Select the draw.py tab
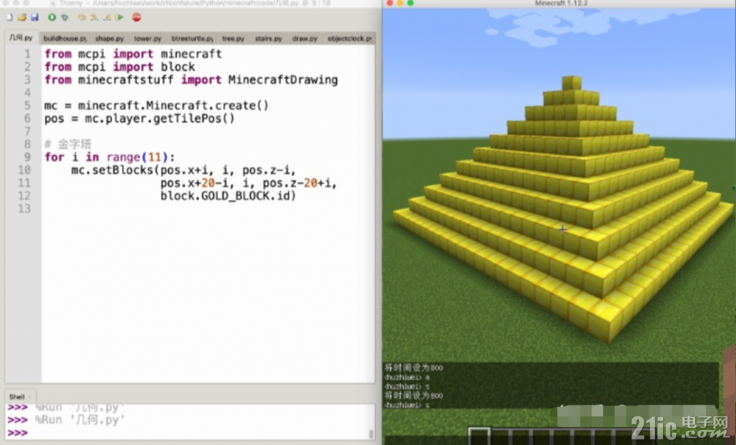The width and height of the screenshot is (736, 445). coord(305,38)
